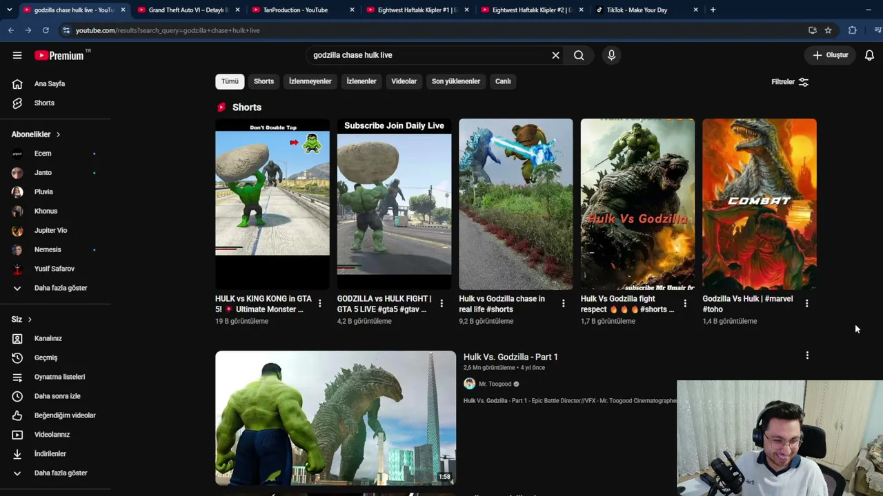Close the godzilla chase hulk live tab
This screenshot has height=496, width=883.
point(123,10)
